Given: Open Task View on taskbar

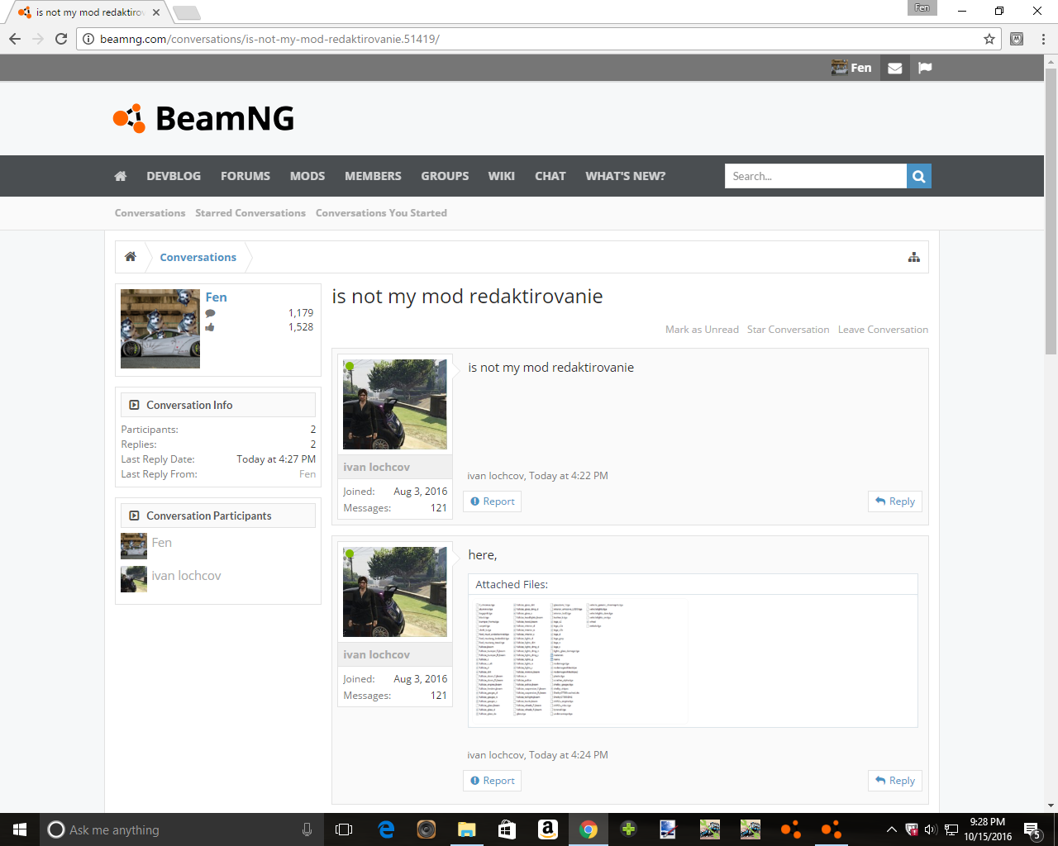Looking at the screenshot, I should [x=344, y=829].
